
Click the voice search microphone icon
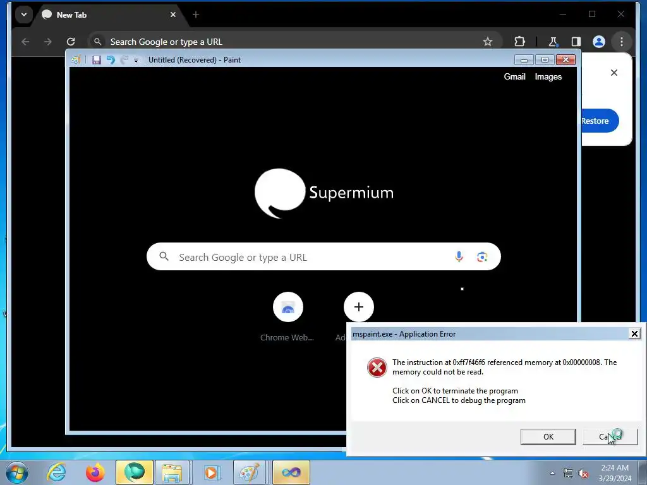[459, 257]
